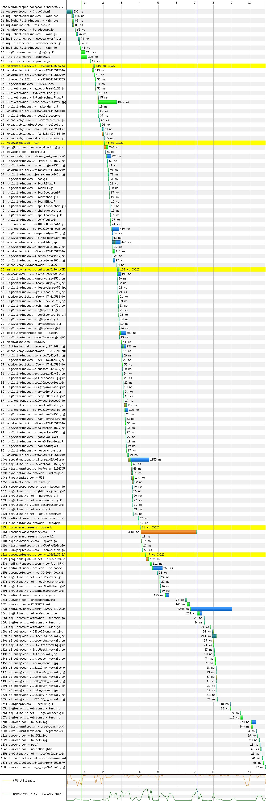Click the green 326 ms bar for common.js
266x801 pixels.
click(84, 57)
